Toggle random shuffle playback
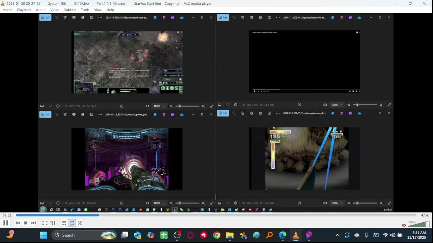 click(x=80, y=223)
